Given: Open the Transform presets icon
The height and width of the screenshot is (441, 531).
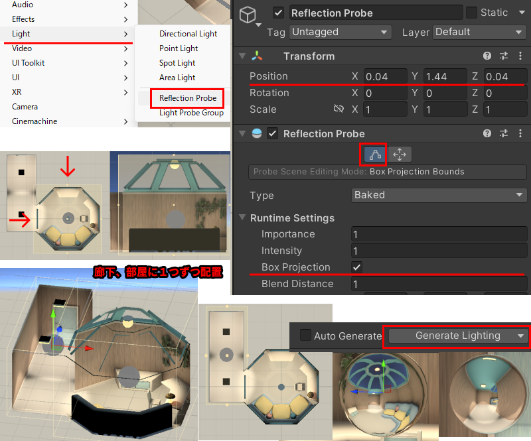Looking at the screenshot, I should pos(503,56).
